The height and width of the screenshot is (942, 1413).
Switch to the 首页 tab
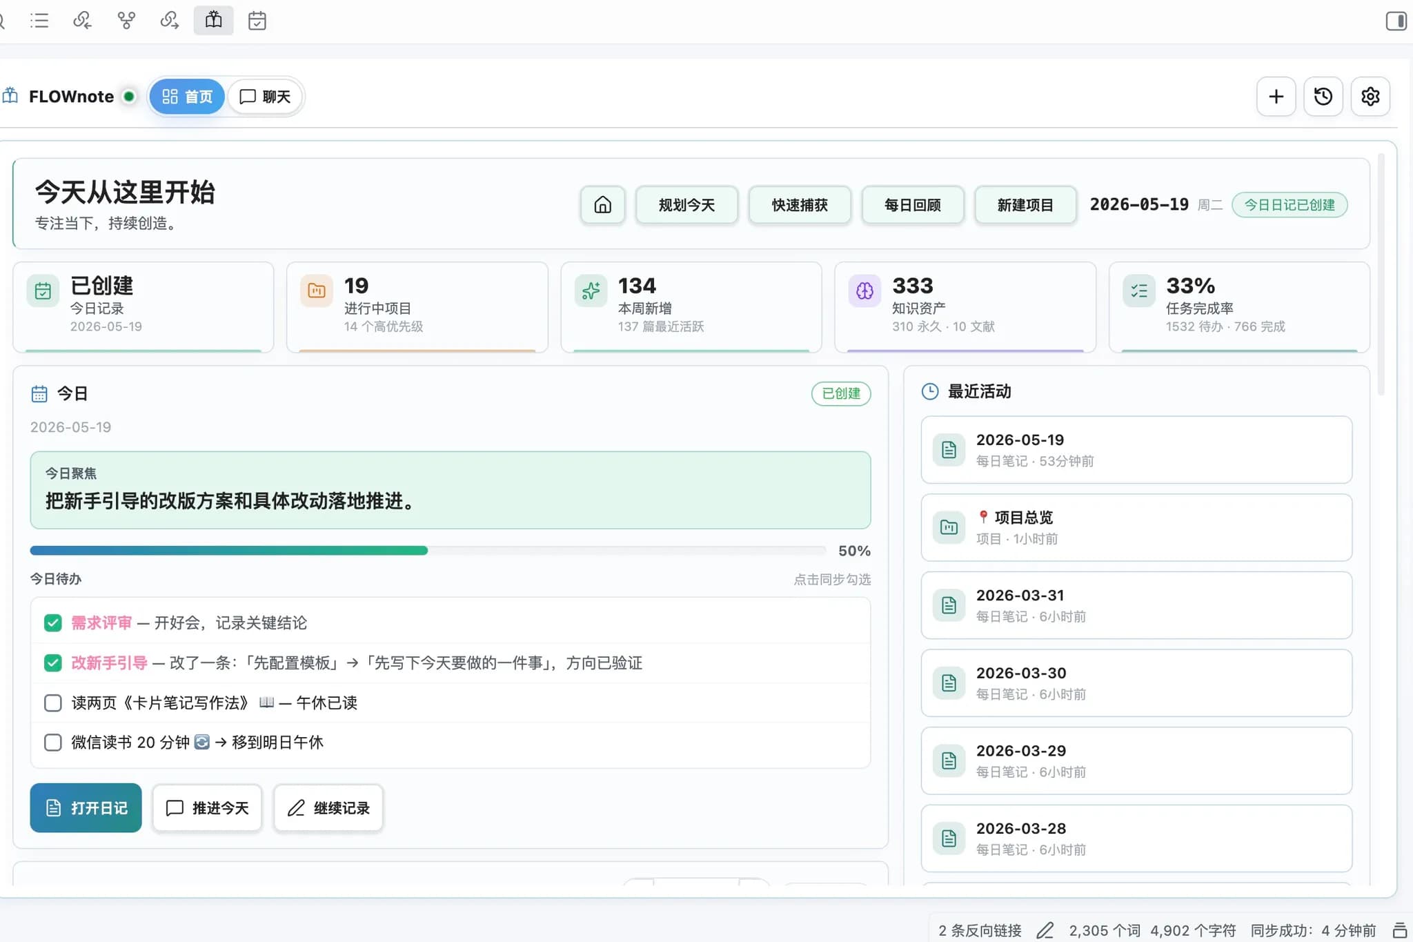pyautogui.click(x=187, y=97)
